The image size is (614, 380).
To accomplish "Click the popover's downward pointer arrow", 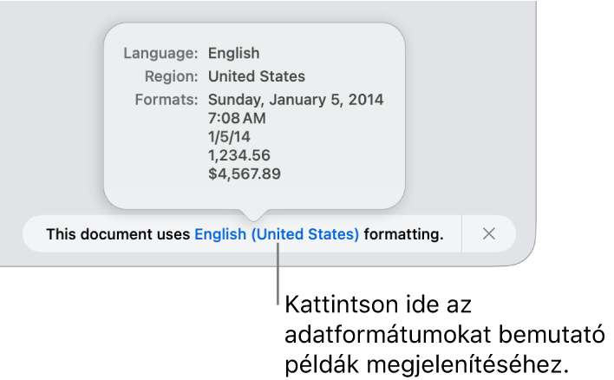I will click(254, 213).
